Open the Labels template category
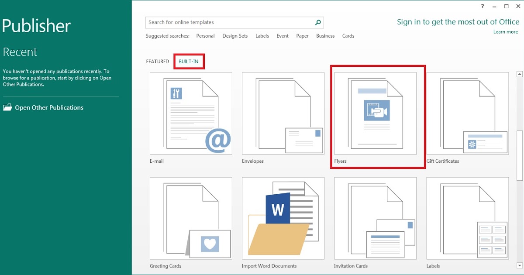This screenshot has width=524, height=275. (x=468, y=218)
